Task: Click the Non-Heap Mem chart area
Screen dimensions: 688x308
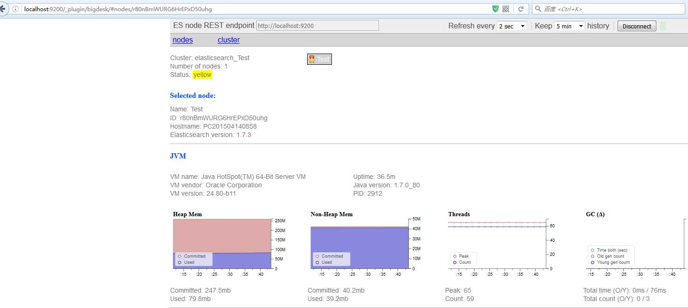Action: click(x=359, y=244)
